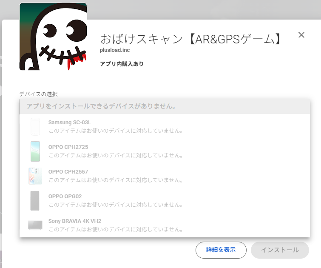Choose Sony BRAVIA 4K VH2 entry
The width and height of the screenshot is (321, 268).
[x=74, y=221]
